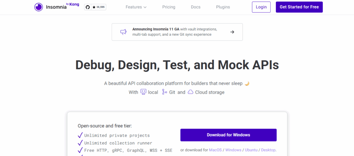Click checkmark beside Unlimited private projects
Image resolution: width=354 pixels, height=156 pixels.
(x=80, y=135)
